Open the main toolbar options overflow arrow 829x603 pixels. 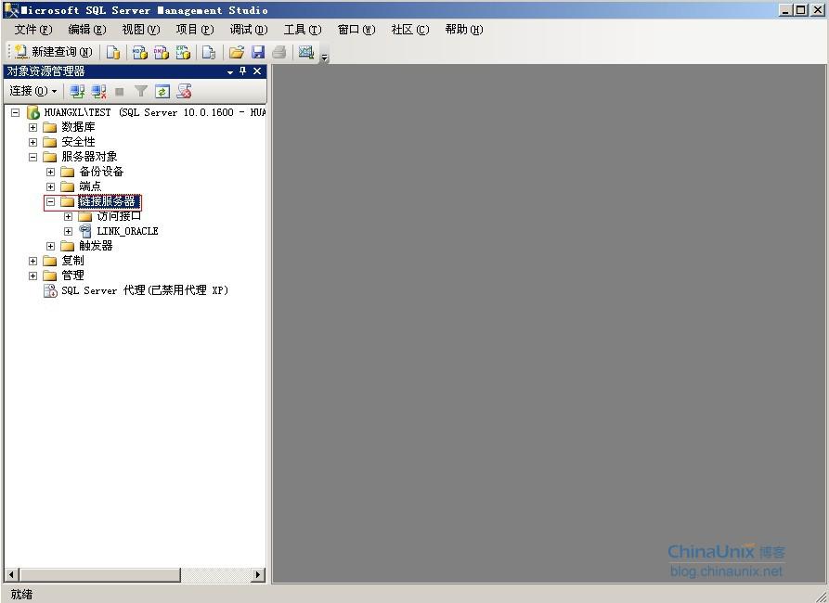(325, 58)
